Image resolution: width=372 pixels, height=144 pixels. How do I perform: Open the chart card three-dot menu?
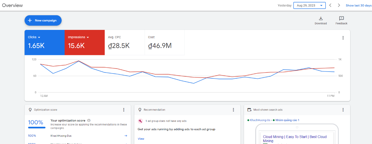pyautogui.click(x=343, y=38)
